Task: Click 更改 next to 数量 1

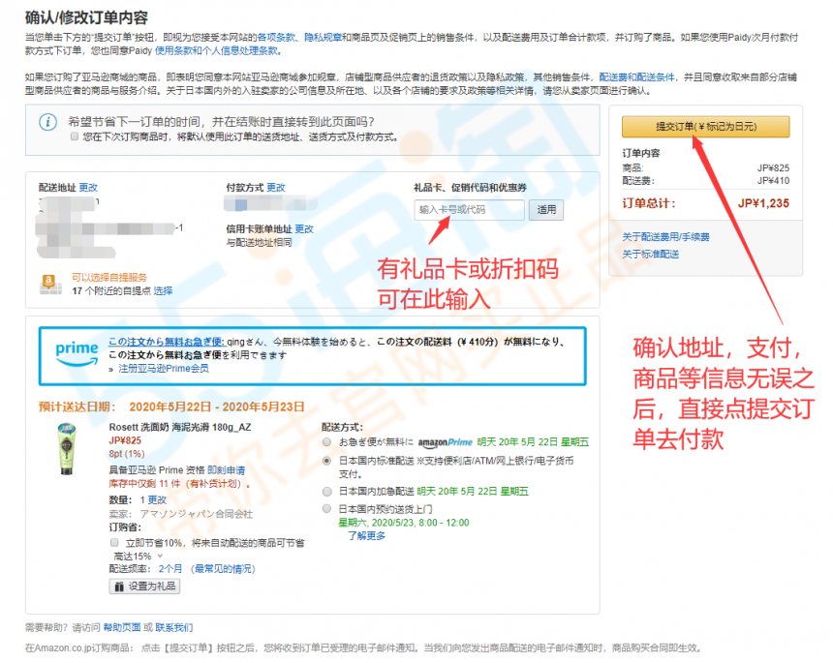Action: click(x=157, y=500)
